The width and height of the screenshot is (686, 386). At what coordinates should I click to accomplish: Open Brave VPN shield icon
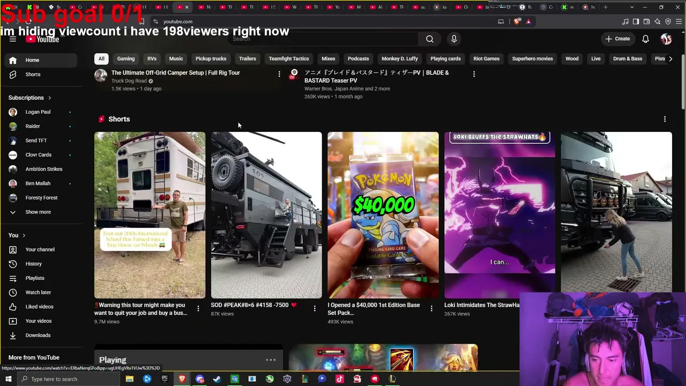coord(668,21)
